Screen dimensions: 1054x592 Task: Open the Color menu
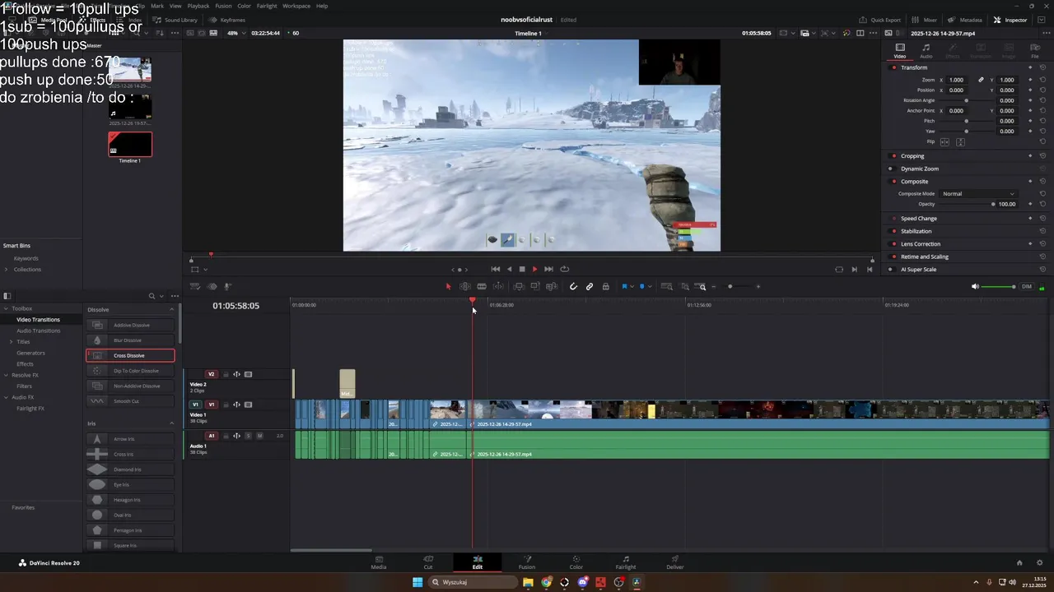coord(244,6)
